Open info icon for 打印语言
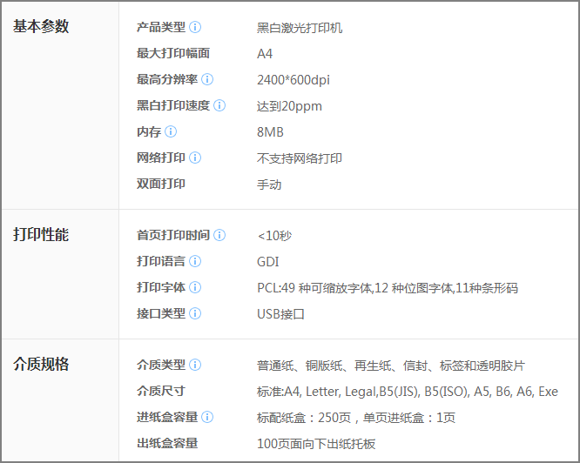 195,261
